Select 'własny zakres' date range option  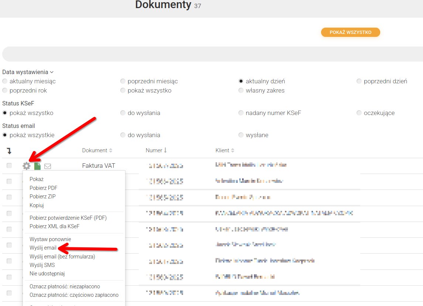(241, 90)
